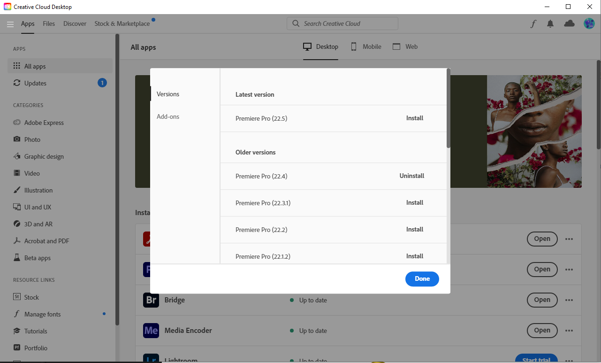
Task: Open Manage fonts
Action: coord(43,314)
